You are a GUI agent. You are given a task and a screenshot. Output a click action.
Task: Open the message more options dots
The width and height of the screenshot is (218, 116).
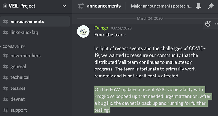click(x=216, y=24)
